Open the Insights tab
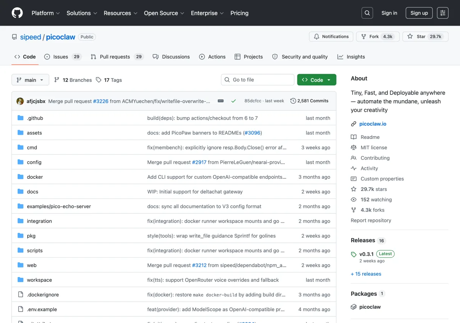Viewport: 460px width, 323px height. click(351, 57)
